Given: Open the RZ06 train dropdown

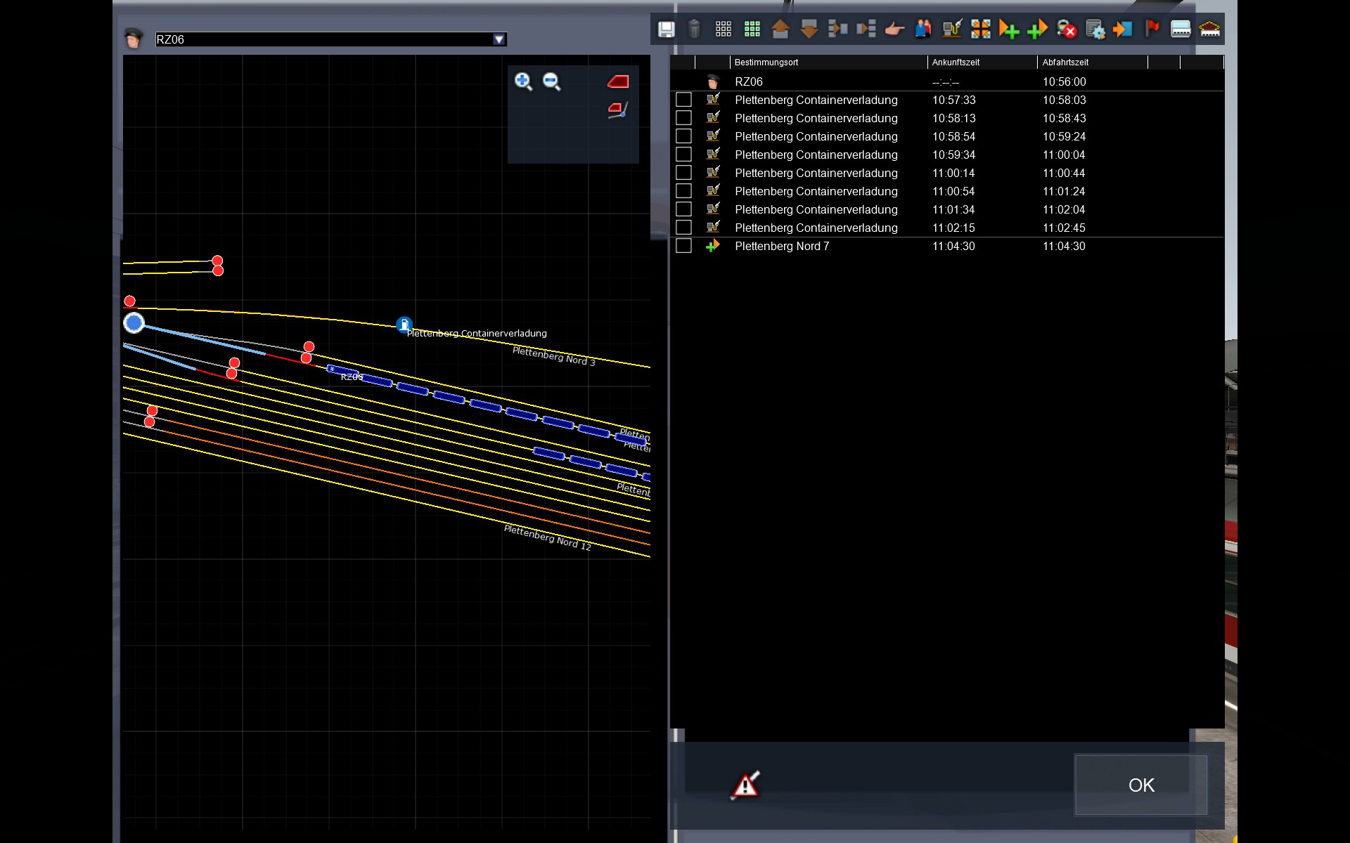Looking at the screenshot, I should pos(499,39).
